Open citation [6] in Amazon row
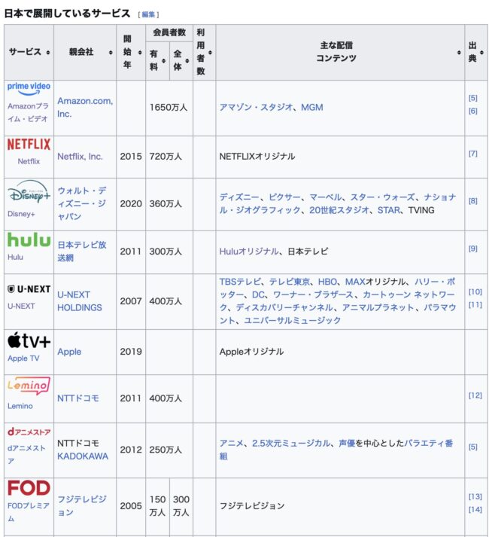 point(473,111)
